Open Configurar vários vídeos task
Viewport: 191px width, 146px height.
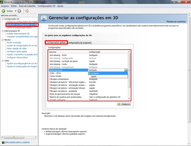point(17,57)
